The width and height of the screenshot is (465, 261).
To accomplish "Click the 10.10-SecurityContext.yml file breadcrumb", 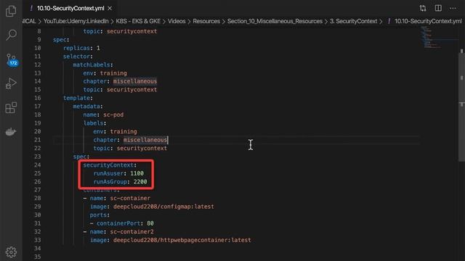I will click(x=428, y=21).
